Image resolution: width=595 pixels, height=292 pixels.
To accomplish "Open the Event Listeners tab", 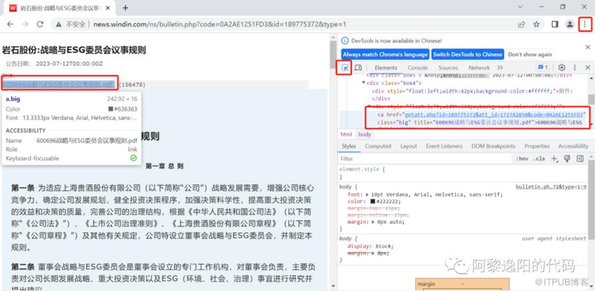I will pos(444,146).
